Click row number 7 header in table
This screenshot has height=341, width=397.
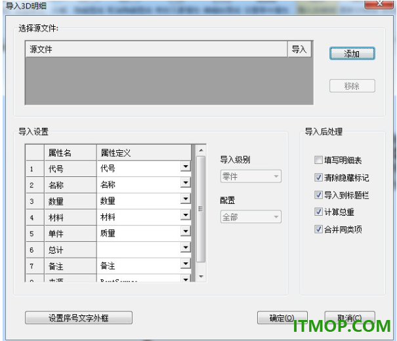35,266
